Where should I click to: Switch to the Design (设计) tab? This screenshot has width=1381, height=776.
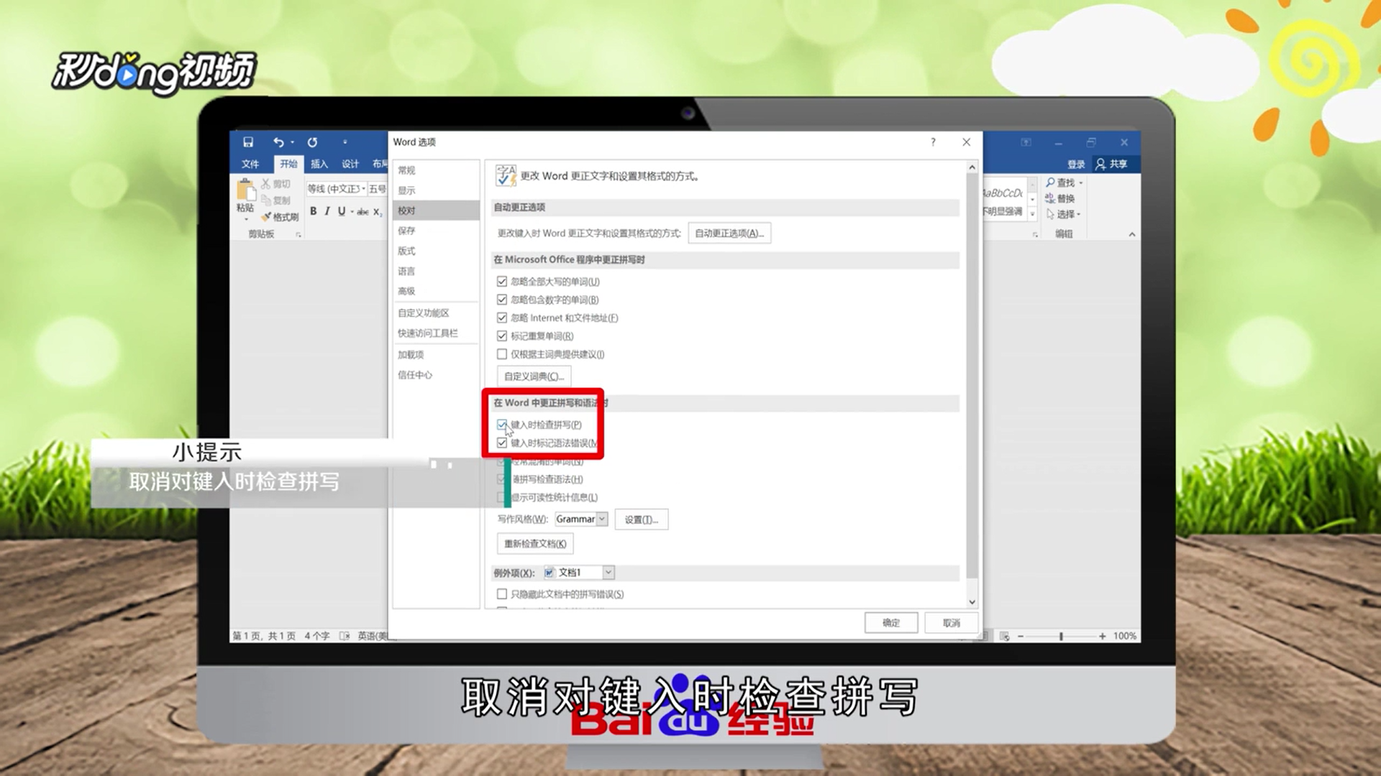click(x=350, y=164)
